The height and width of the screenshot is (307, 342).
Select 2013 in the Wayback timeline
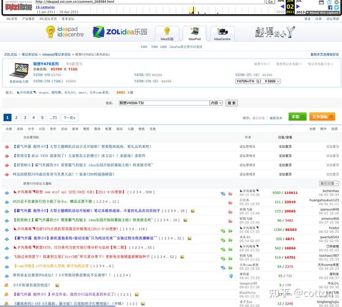pyautogui.click(x=300, y=12)
